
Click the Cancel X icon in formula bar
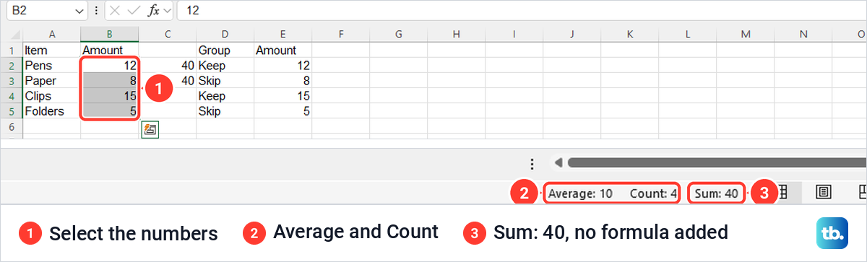point(114,11)
